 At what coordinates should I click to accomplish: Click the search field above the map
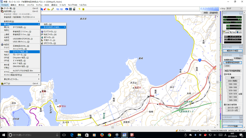[122, 13]
